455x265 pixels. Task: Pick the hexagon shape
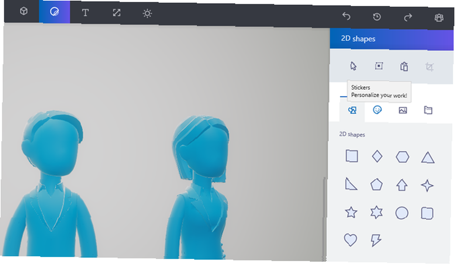pos(403,157)
